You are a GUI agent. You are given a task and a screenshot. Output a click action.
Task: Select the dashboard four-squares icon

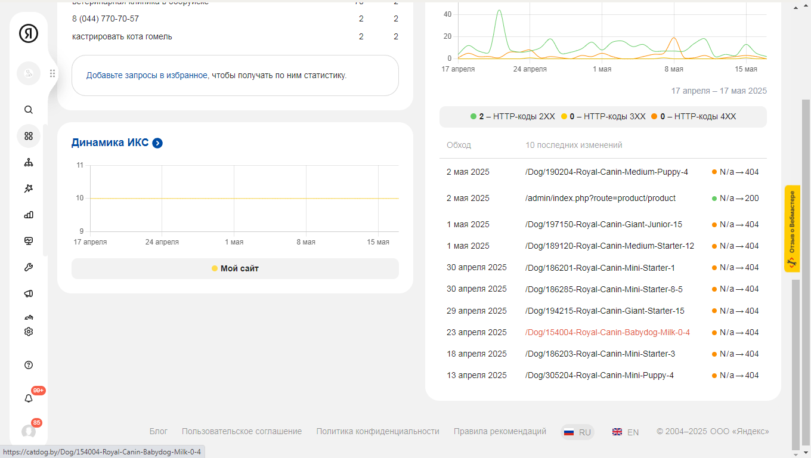(x=29, y=136)
